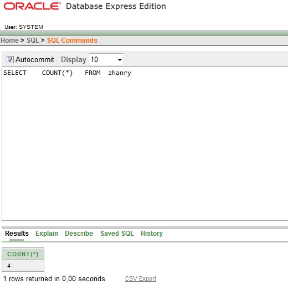Viewport: 288px width, 289px height.
Task: Show the History tab
Action: [152, 234]
